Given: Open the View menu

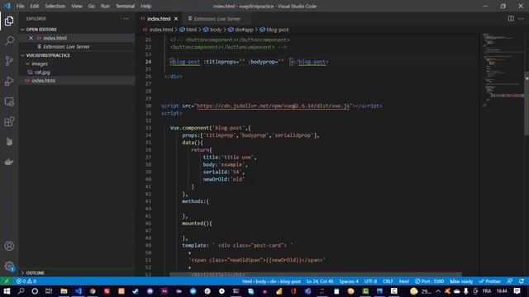Looking at the screenshot, I should pyautogui.click(x=77, y=6).
